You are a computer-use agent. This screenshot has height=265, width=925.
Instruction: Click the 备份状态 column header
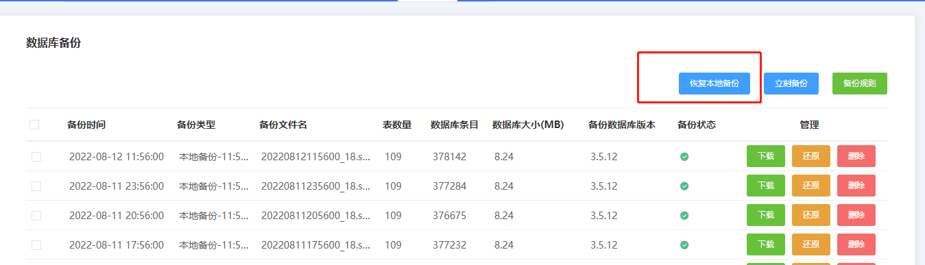click(x=697, y=125)
